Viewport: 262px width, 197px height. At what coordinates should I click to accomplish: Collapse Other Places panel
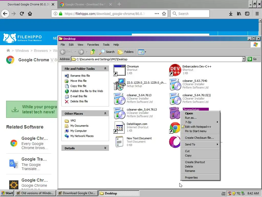(105, 113)
